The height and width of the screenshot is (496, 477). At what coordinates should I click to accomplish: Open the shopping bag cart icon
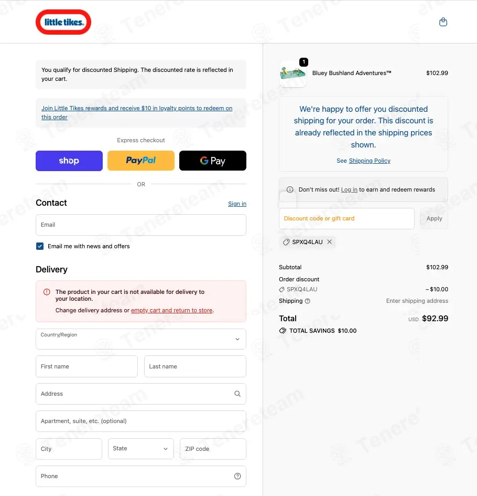(x=443, y=22)
